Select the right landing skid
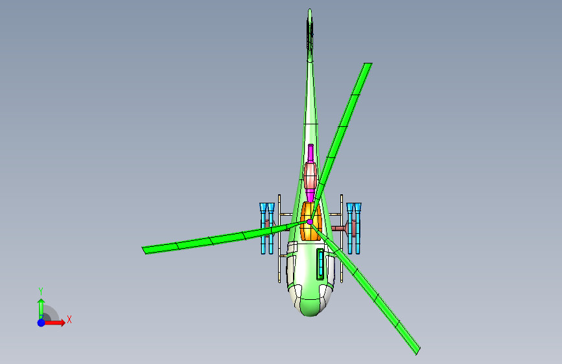Screen dimensions: 562x364 tap(342, 238)
